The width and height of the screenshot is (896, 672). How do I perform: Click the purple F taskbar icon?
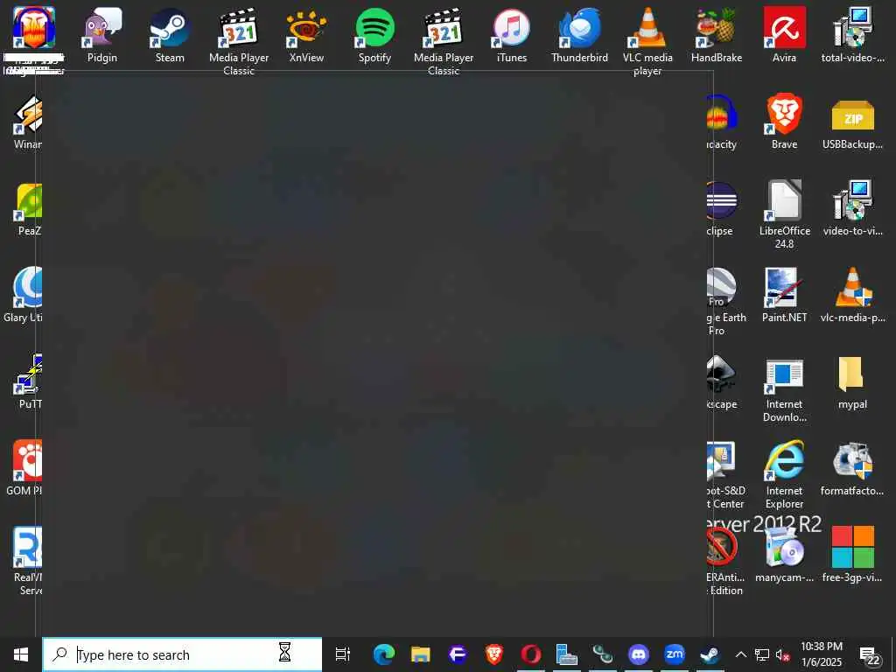(x=457, y=654)
